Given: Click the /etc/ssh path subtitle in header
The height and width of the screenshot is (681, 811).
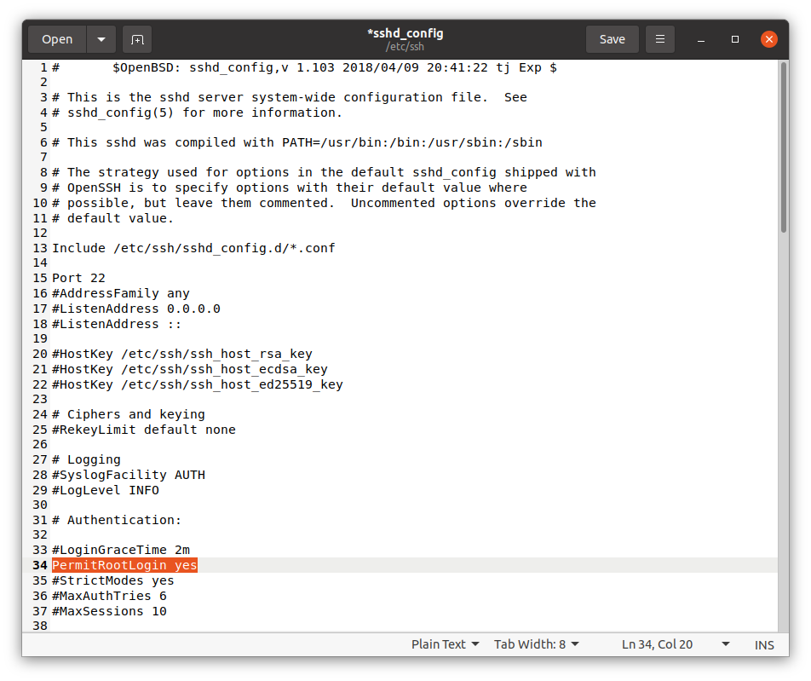Looking at the screenshot, I should coord(405,47).
